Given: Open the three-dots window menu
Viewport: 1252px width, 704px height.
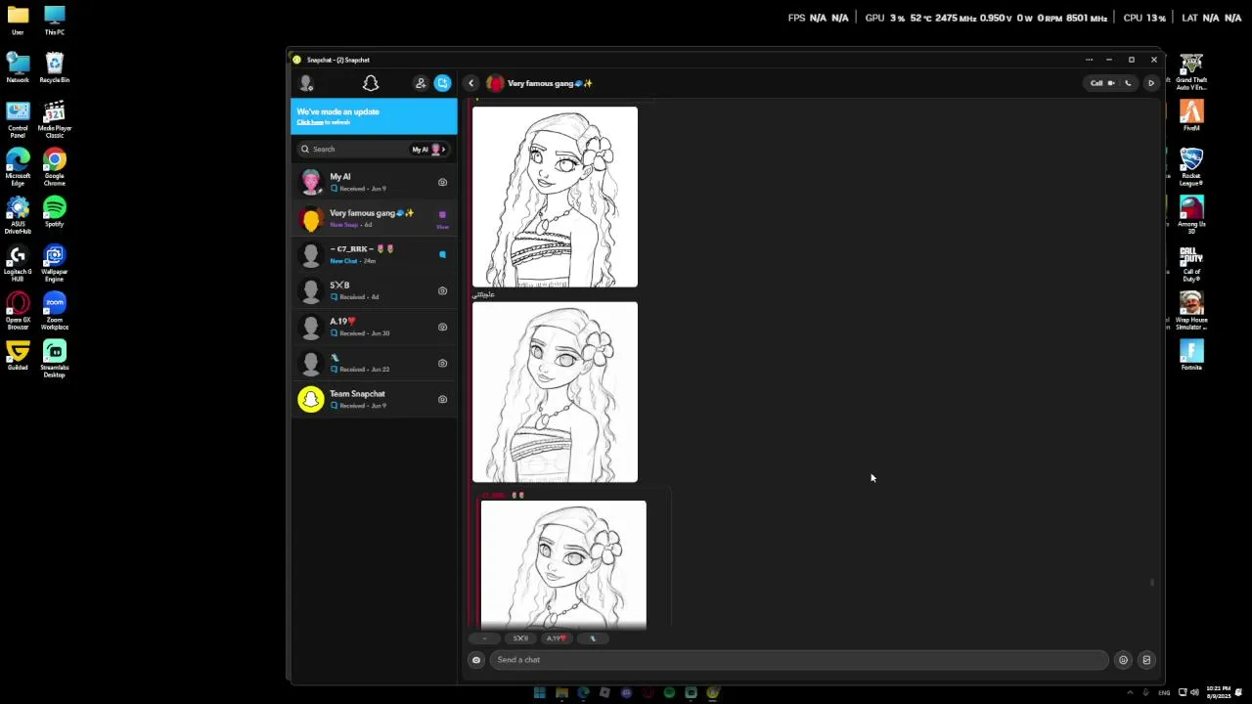Looking at the screenshot, I should click(1089, 60).
